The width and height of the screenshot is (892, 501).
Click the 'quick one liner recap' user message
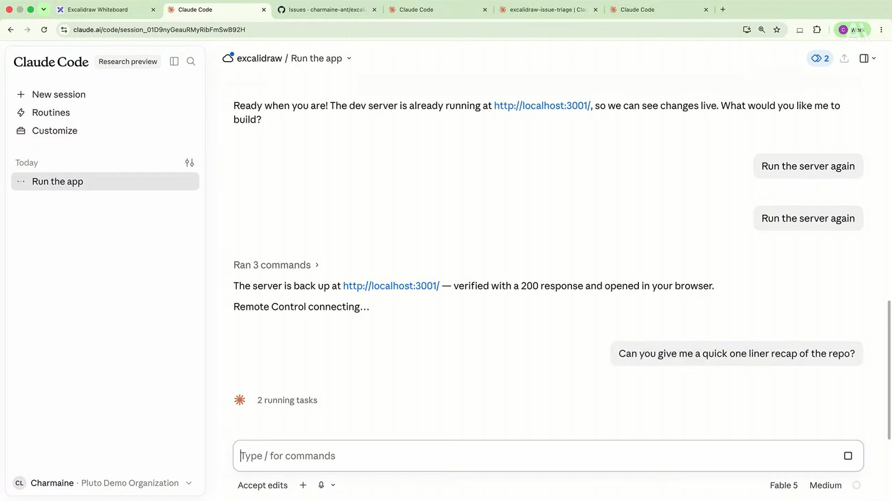click(x=736, y=353)
